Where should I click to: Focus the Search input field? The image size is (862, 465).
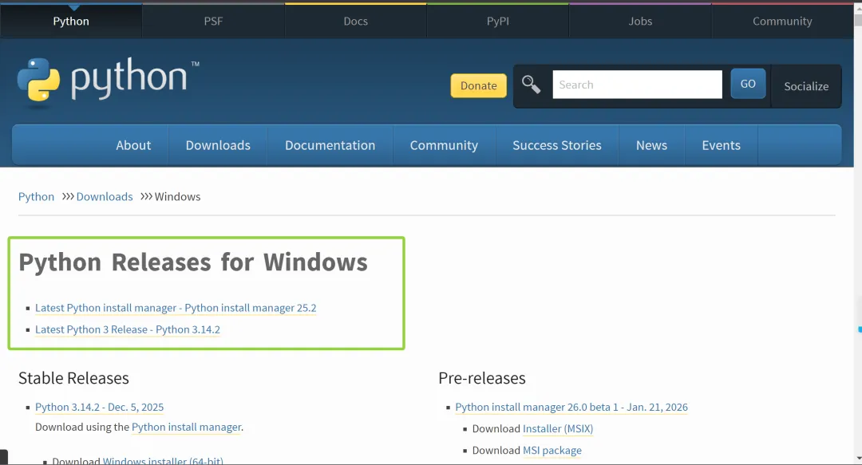637,85
